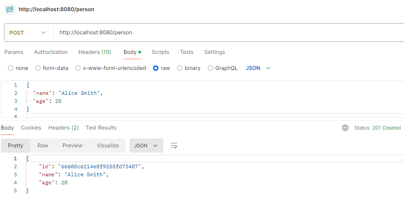The width and height of the screenshot is (404, 203).
Task: Show the Raw response view
Action: click(x=43, y=146)
